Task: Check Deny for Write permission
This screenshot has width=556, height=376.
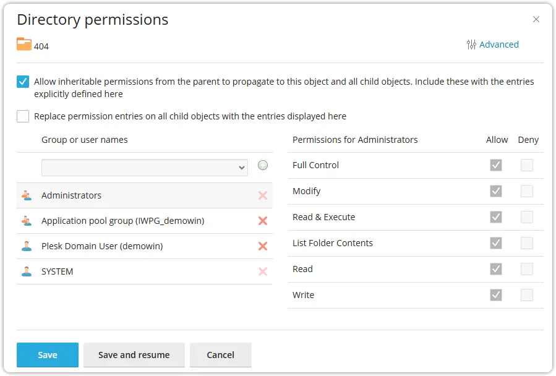Action: (x=527, y=295)
